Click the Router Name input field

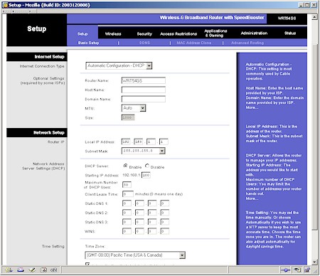point(144,80)
